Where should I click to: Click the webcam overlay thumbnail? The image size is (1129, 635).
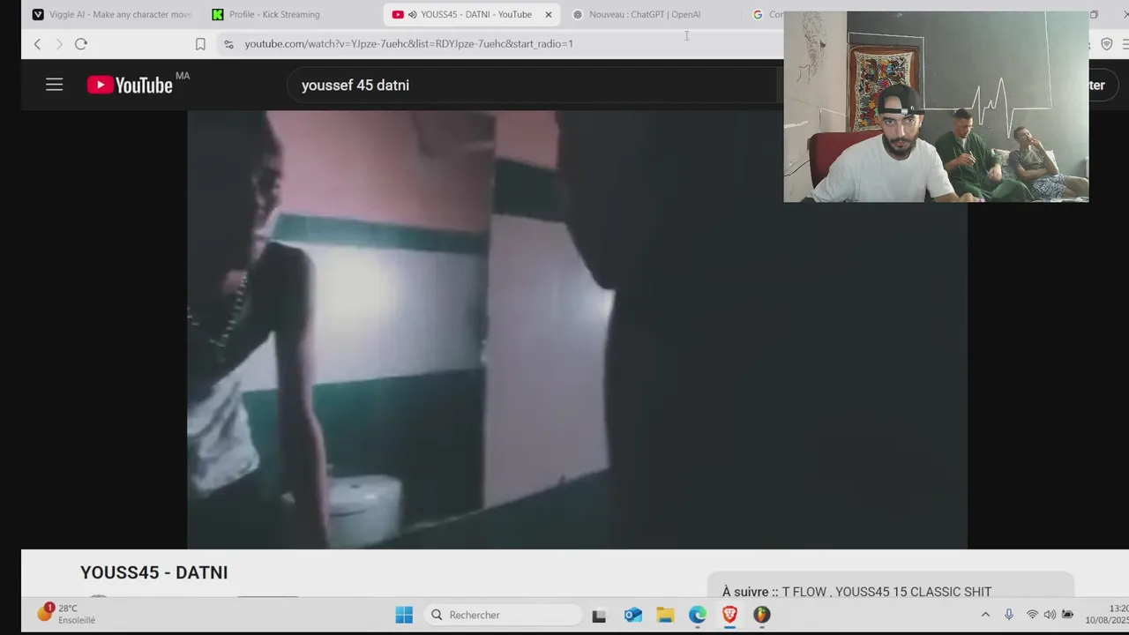pos(936,107)
